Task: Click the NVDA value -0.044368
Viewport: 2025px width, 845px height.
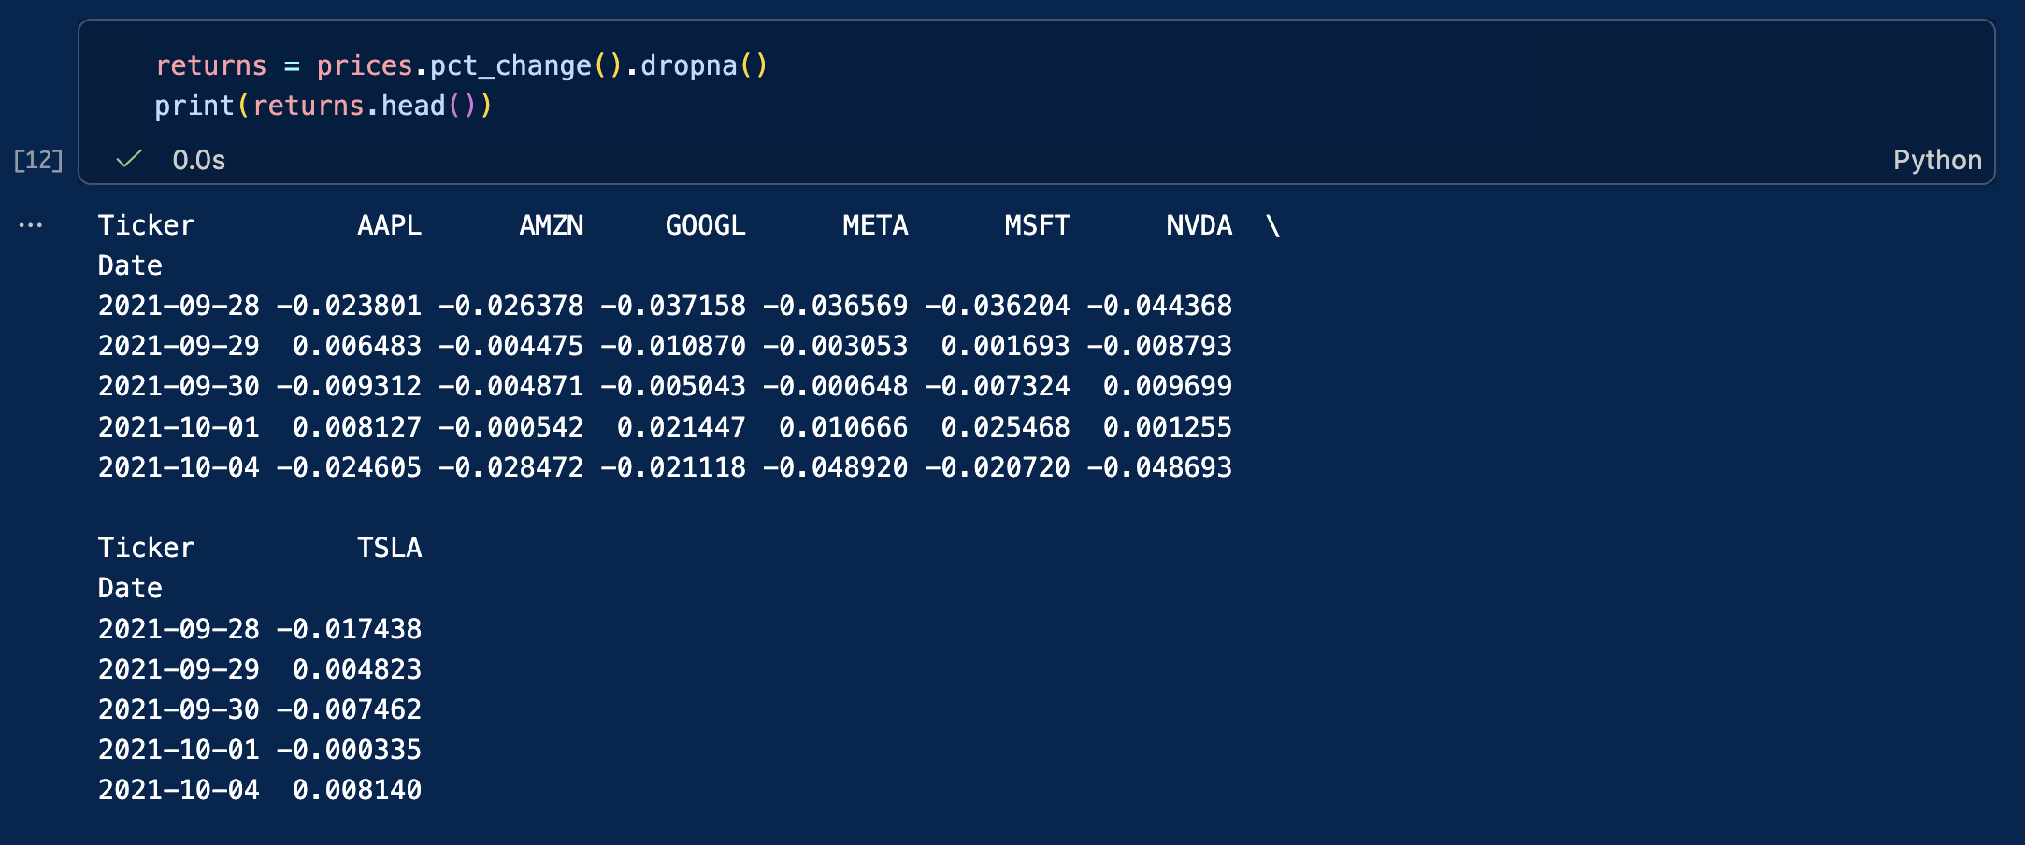Action: coord(1160,306)
